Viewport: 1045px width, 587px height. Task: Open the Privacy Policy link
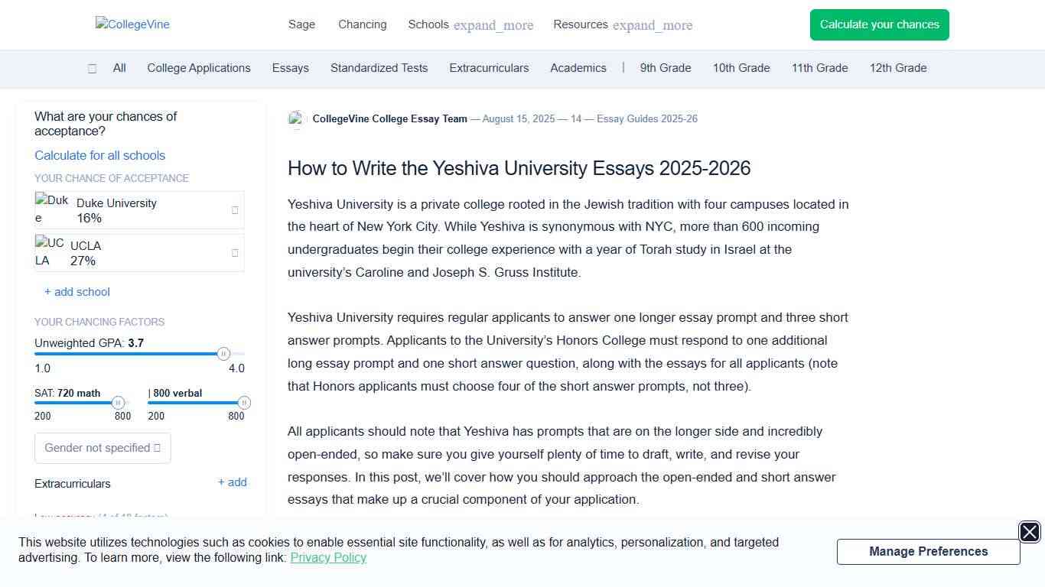[x=328, y=558]
